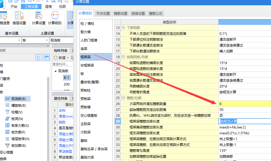The image size is (271, 161).
Task: Open the 开始 ribbon tab
Action: point(14,7)
